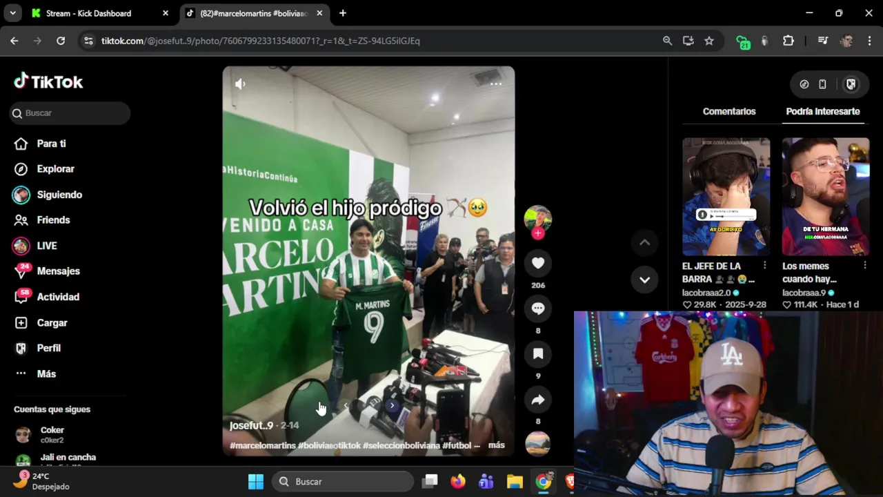The height and width of the screenshot is (497, 883).
Task: Click the phone app download icon
Action: click(x=822, y=84)
